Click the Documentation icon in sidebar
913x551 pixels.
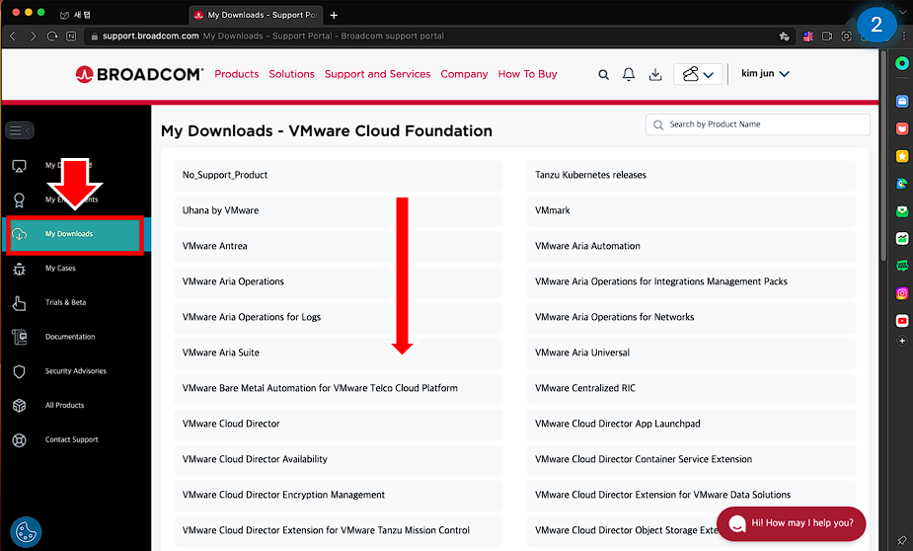[x=19, y=338]
